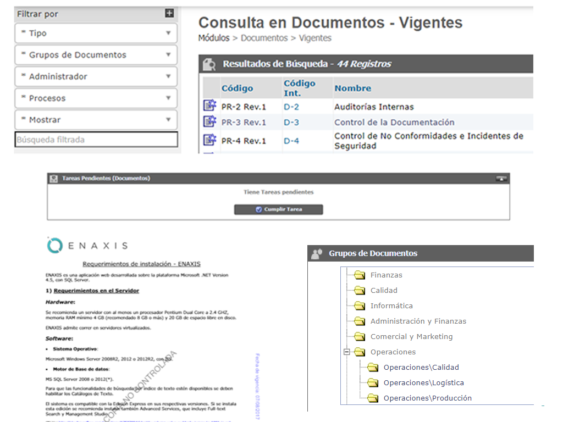Select the Operaciones\Logística group
The width and height of the screenshot is (563, 422).
pos(424,383)
